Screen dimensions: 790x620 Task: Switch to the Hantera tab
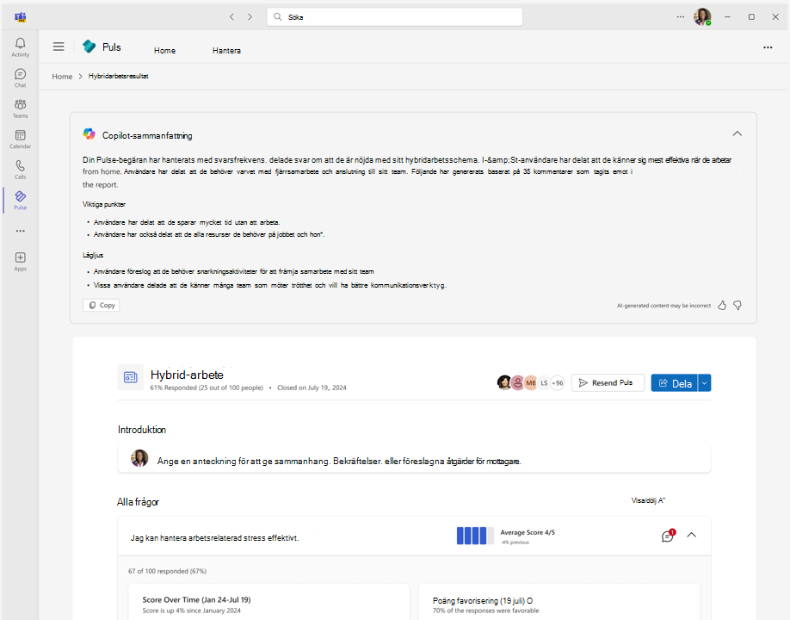(x=226, y=51)
